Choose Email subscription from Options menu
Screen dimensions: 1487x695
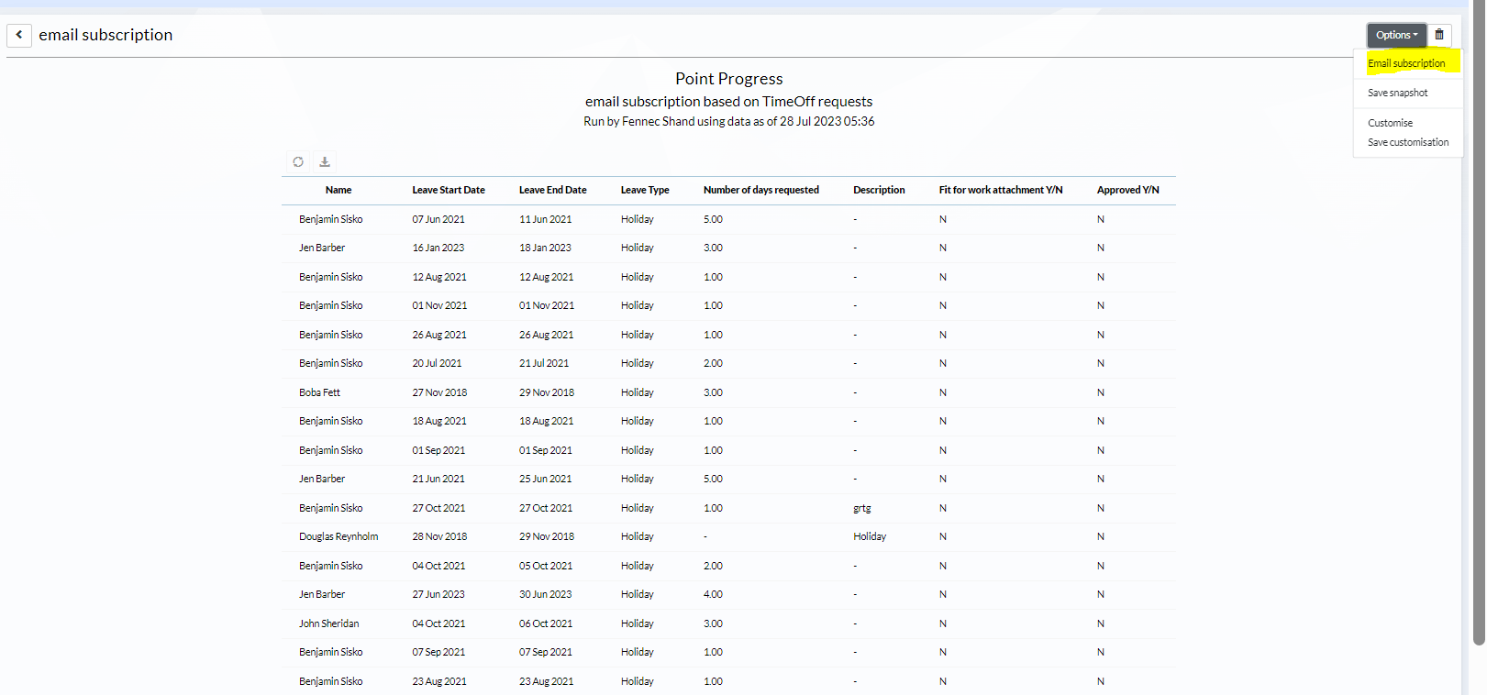point(1406,63)
